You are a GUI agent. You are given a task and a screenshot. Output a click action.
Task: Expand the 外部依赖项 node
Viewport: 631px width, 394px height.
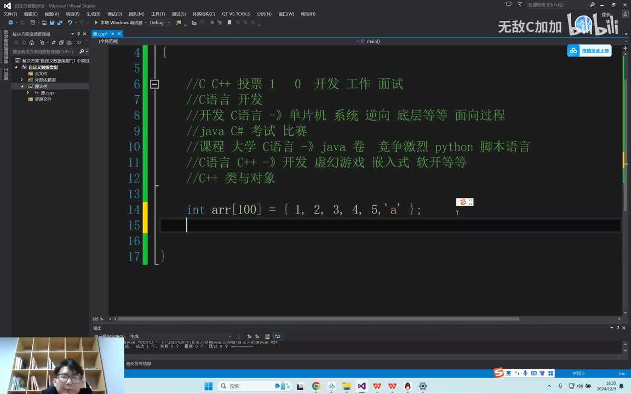coord(22,79)
